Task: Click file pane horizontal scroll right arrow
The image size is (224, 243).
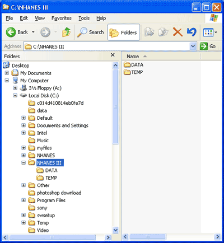Action: (x=218, y=237)
